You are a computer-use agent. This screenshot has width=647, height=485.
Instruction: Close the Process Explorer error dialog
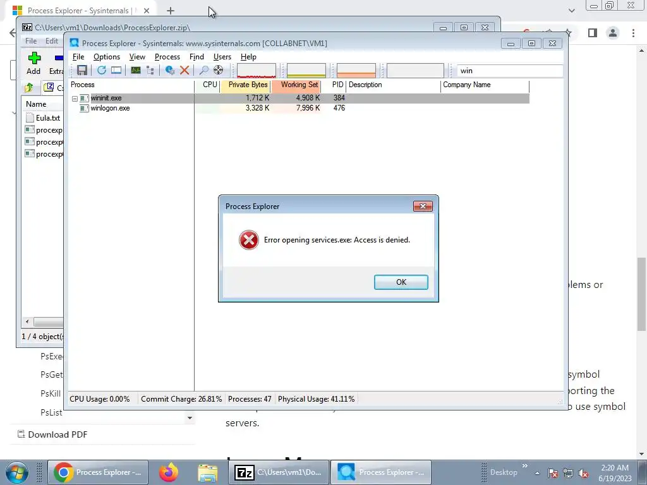coord(423,207)
